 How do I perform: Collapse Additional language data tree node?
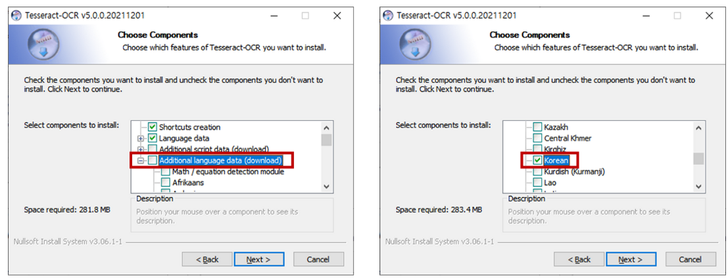tap(141, 160)
